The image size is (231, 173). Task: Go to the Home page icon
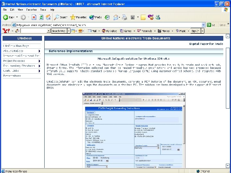[48, 17]
